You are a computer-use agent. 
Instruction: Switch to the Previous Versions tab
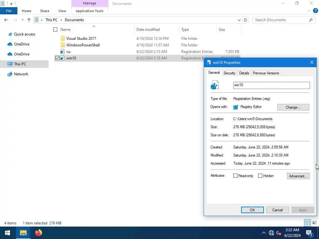[266, 73]
